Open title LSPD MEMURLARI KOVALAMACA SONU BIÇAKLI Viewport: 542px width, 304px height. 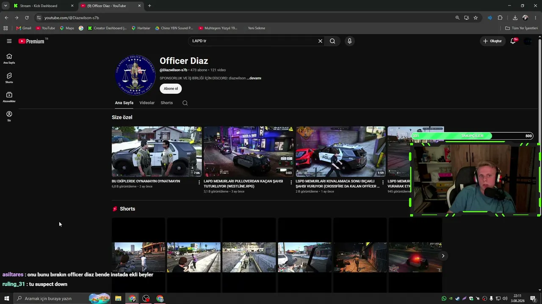tap(337, 184)
